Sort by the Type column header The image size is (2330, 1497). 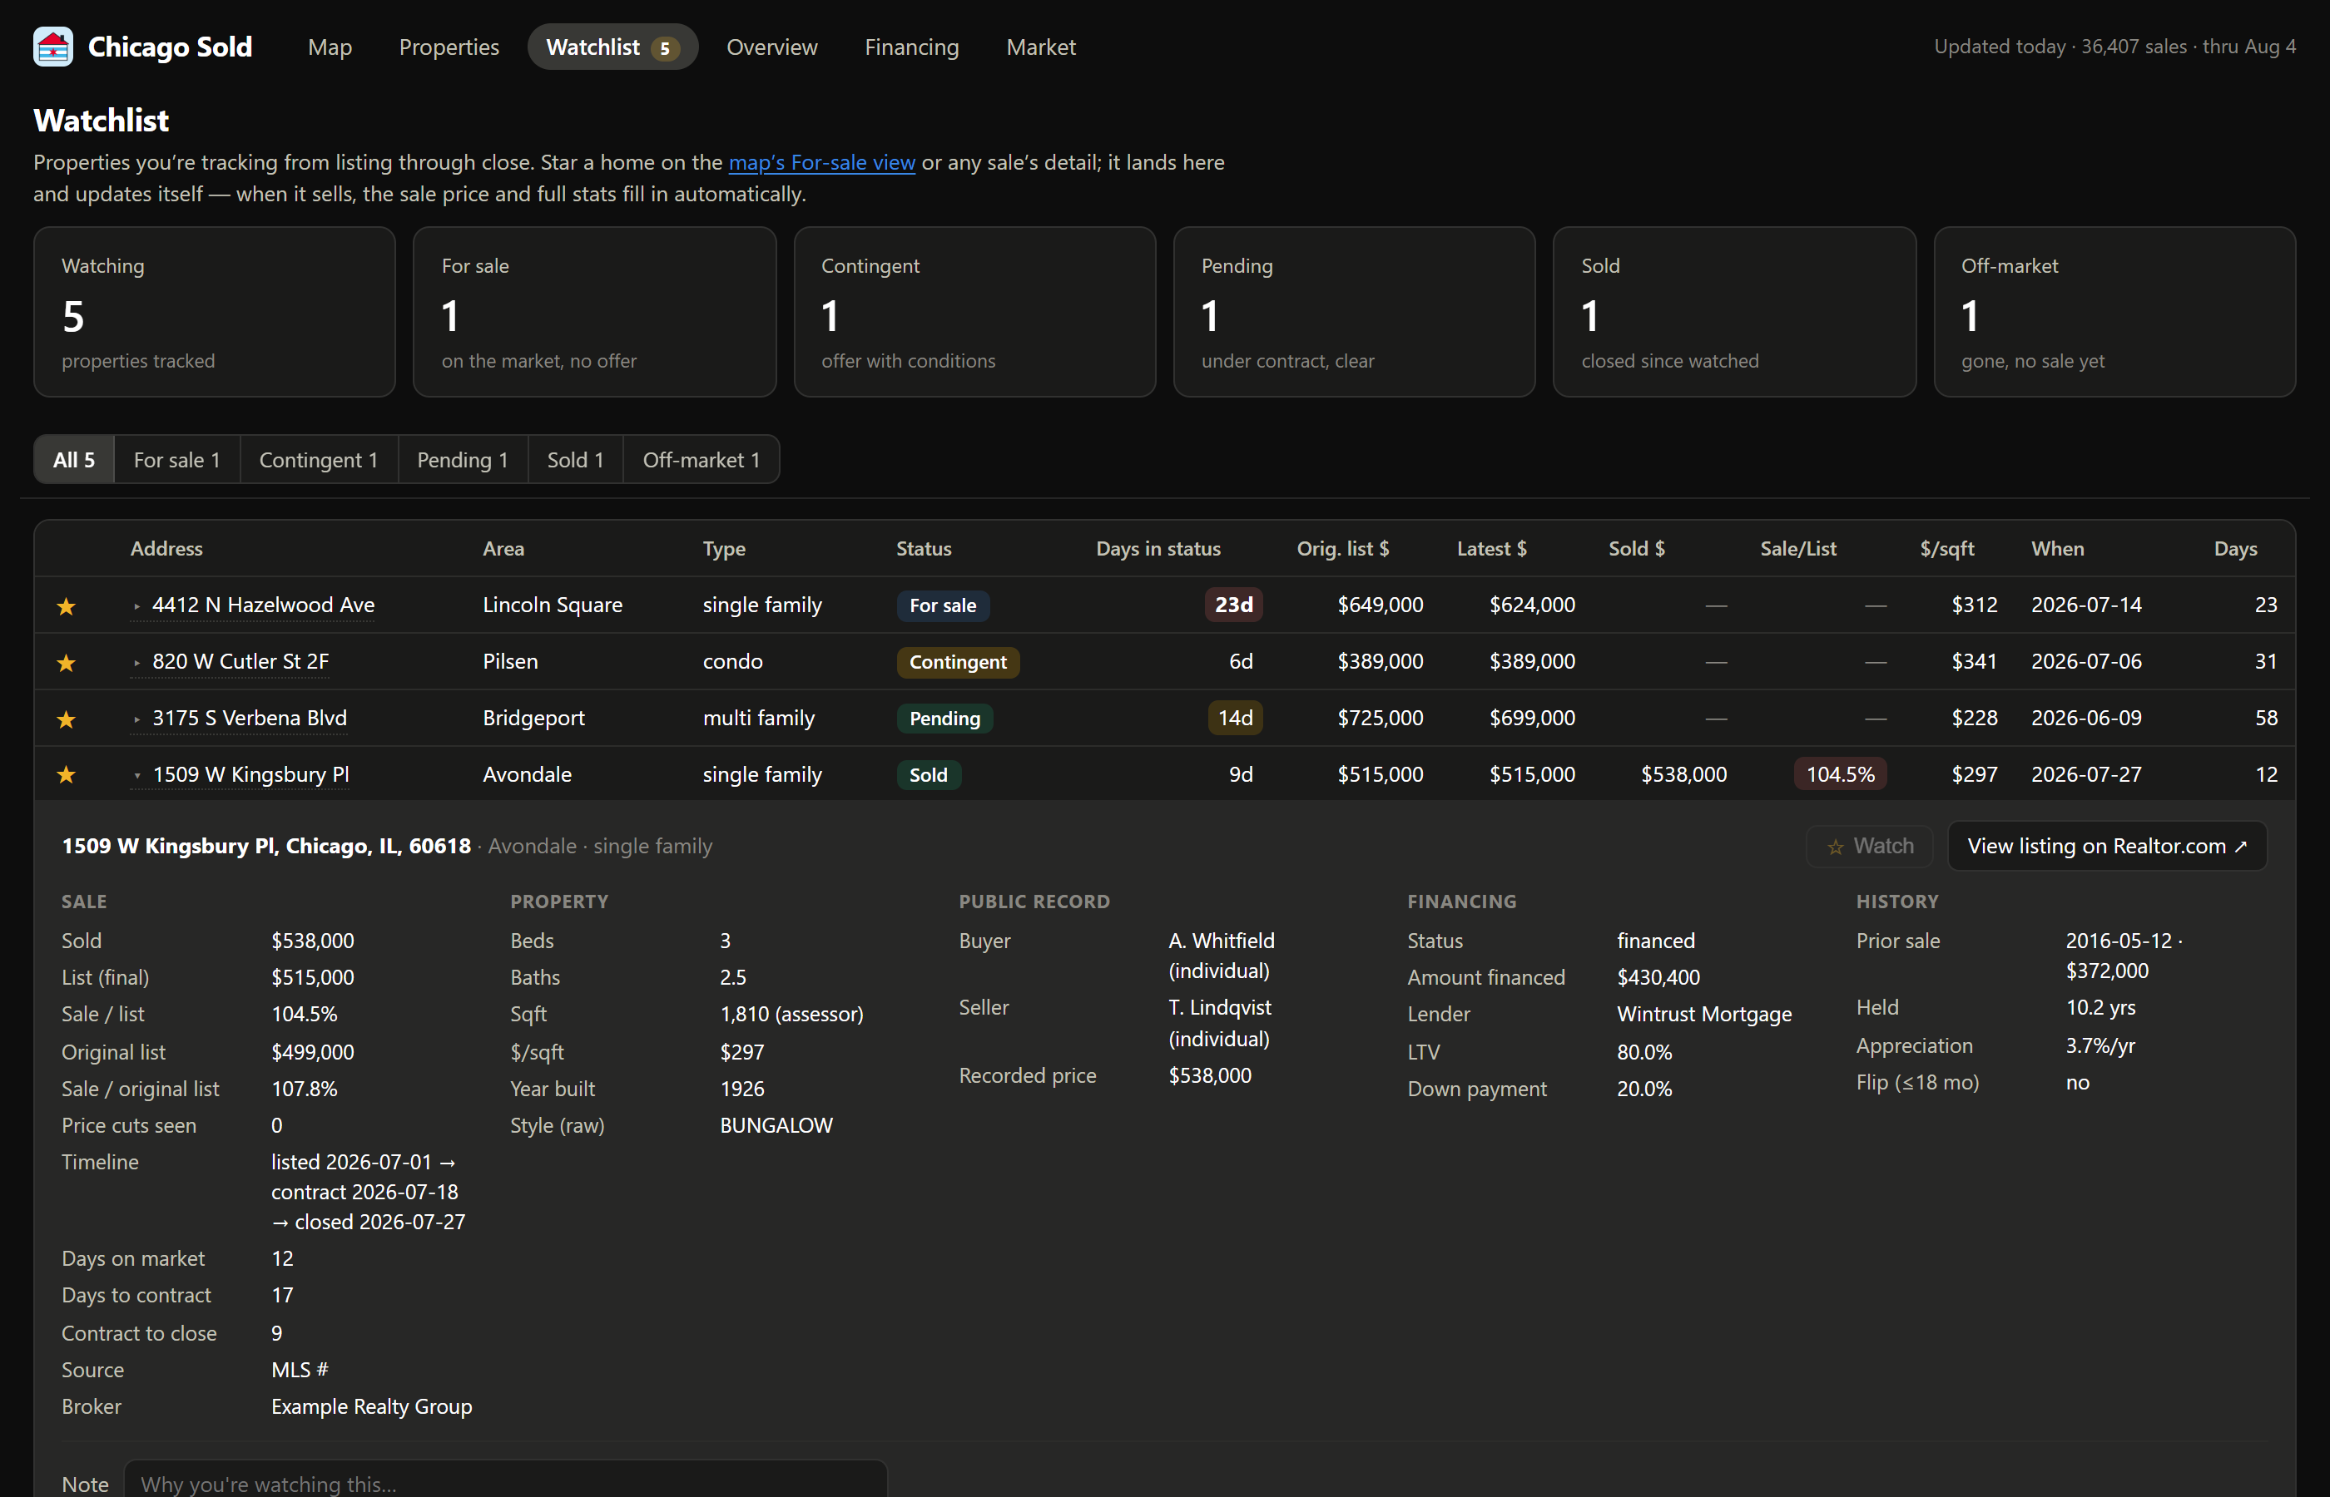pos(725,548)
